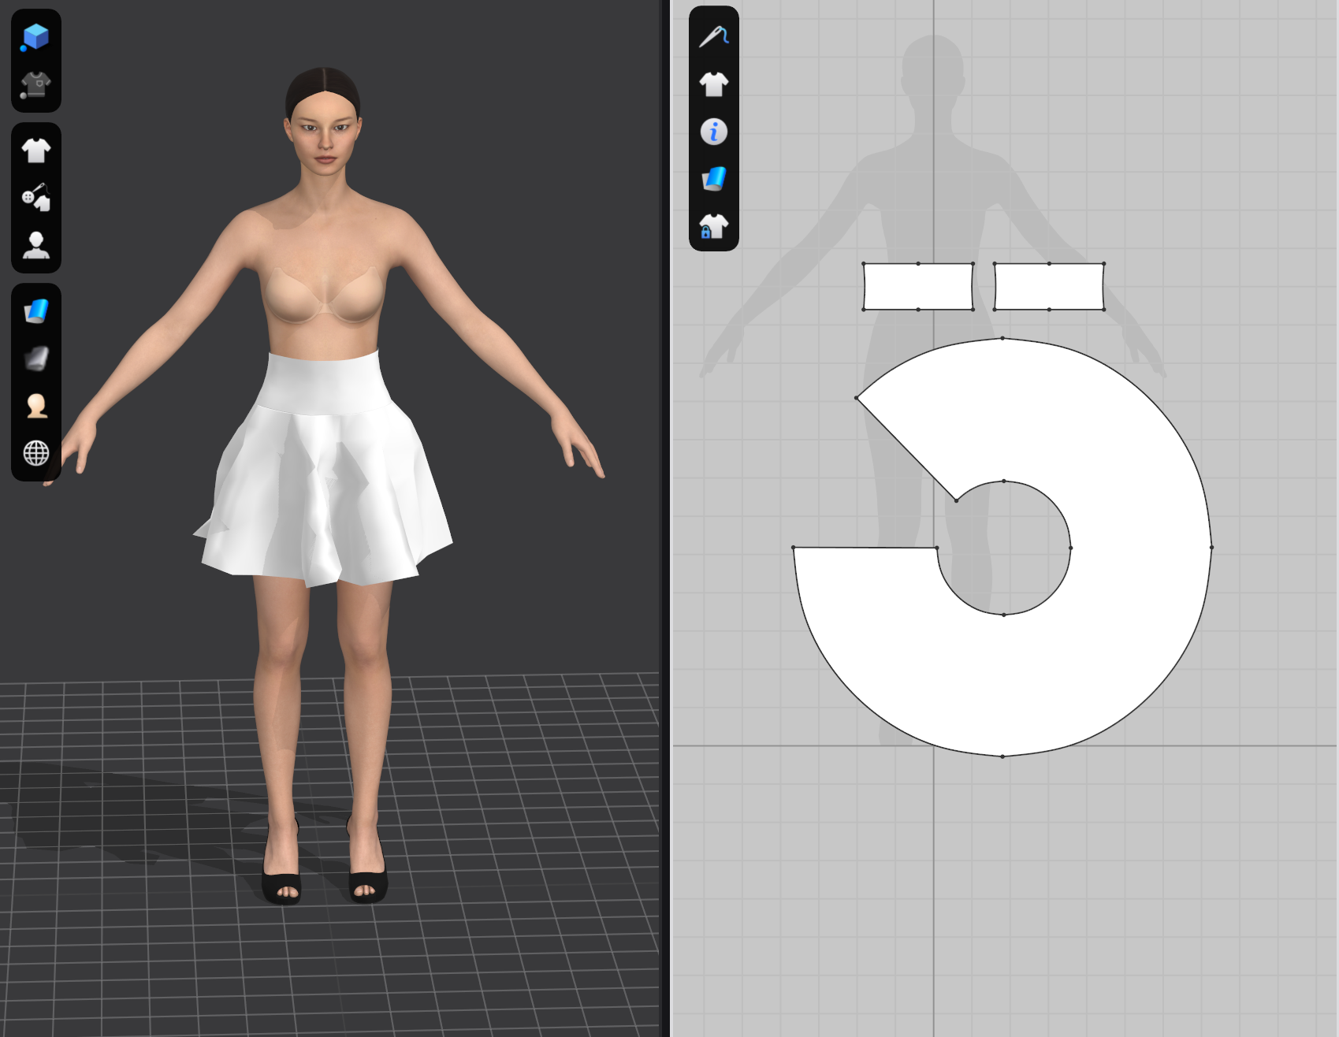Image resolution: width=1339 pixels, height=1037 pixels.
Task: Click the topmost point of the circular skirt outline
Action: click(x=1002, y=338)
